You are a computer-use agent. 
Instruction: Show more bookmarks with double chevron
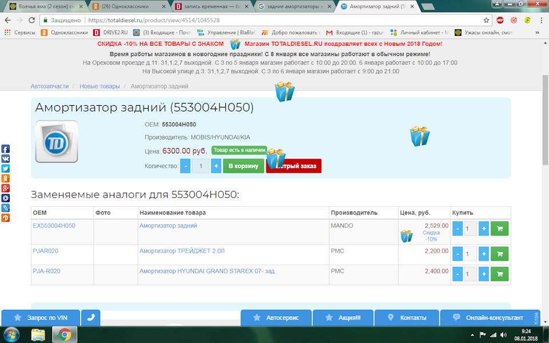click(x=538, y=33)
